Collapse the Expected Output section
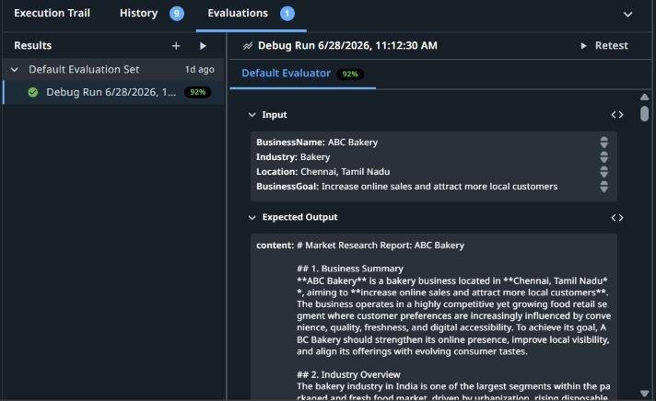This screenshot has width=656, height=401. (x=252, y=218)
